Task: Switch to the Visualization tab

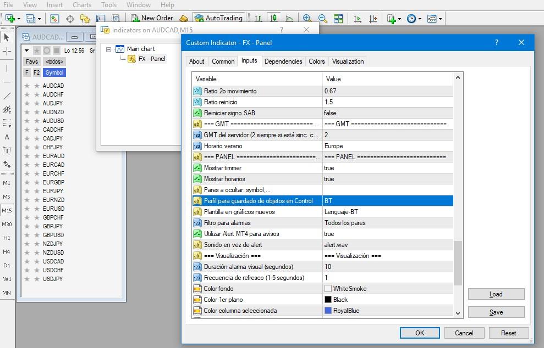Action: point(348,61)
